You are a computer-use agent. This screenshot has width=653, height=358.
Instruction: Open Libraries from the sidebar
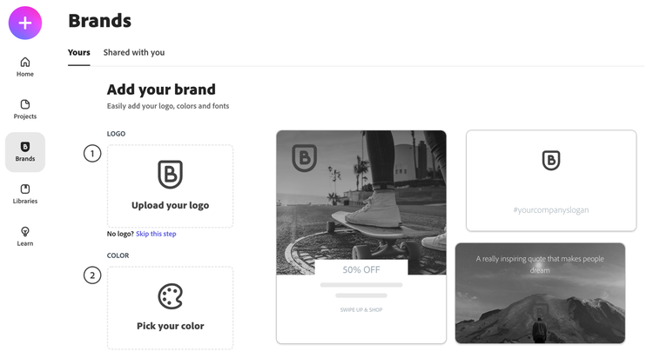coord(25,194)
